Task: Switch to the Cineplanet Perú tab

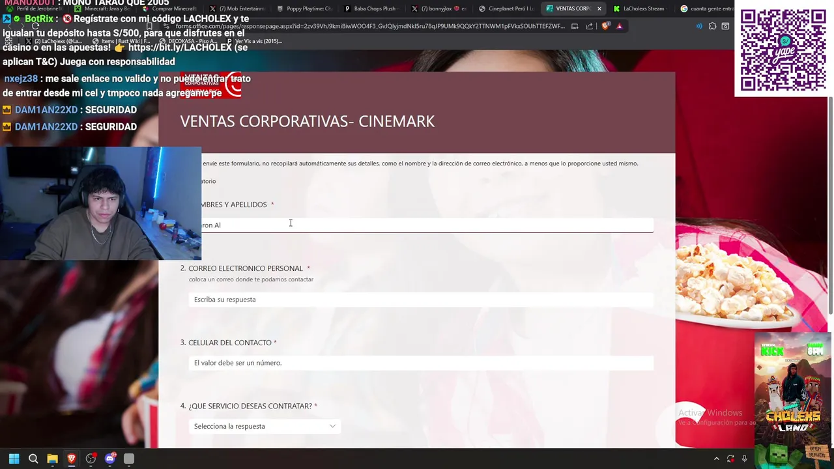Action: point(506,8)
